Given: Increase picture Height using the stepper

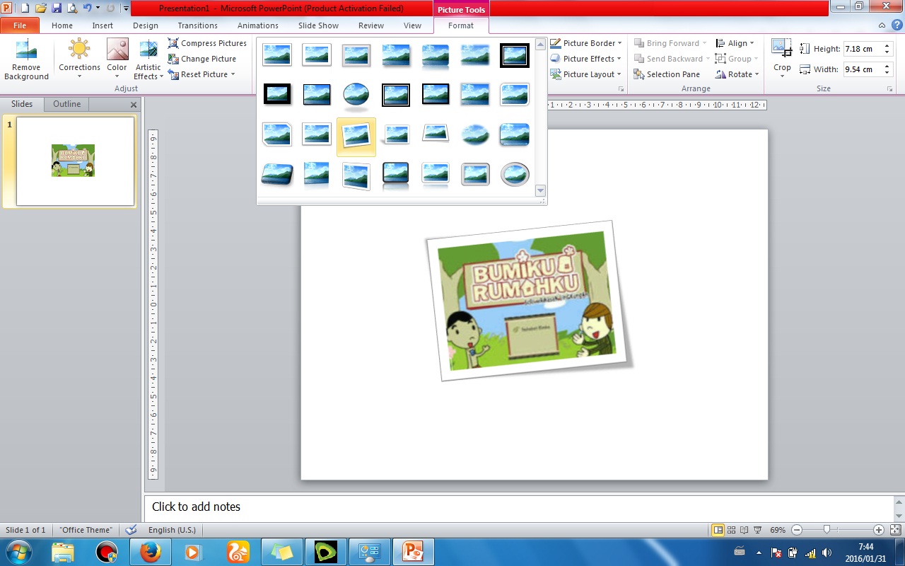Looking at the screenshot, I should pos(886,44).
